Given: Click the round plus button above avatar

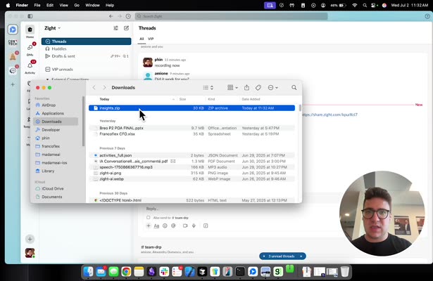Looking at the screenshot, I should pos(30,239).
